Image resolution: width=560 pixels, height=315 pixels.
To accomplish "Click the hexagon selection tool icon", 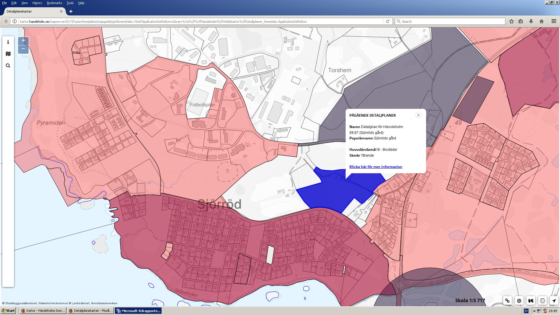I will point(542,300).
